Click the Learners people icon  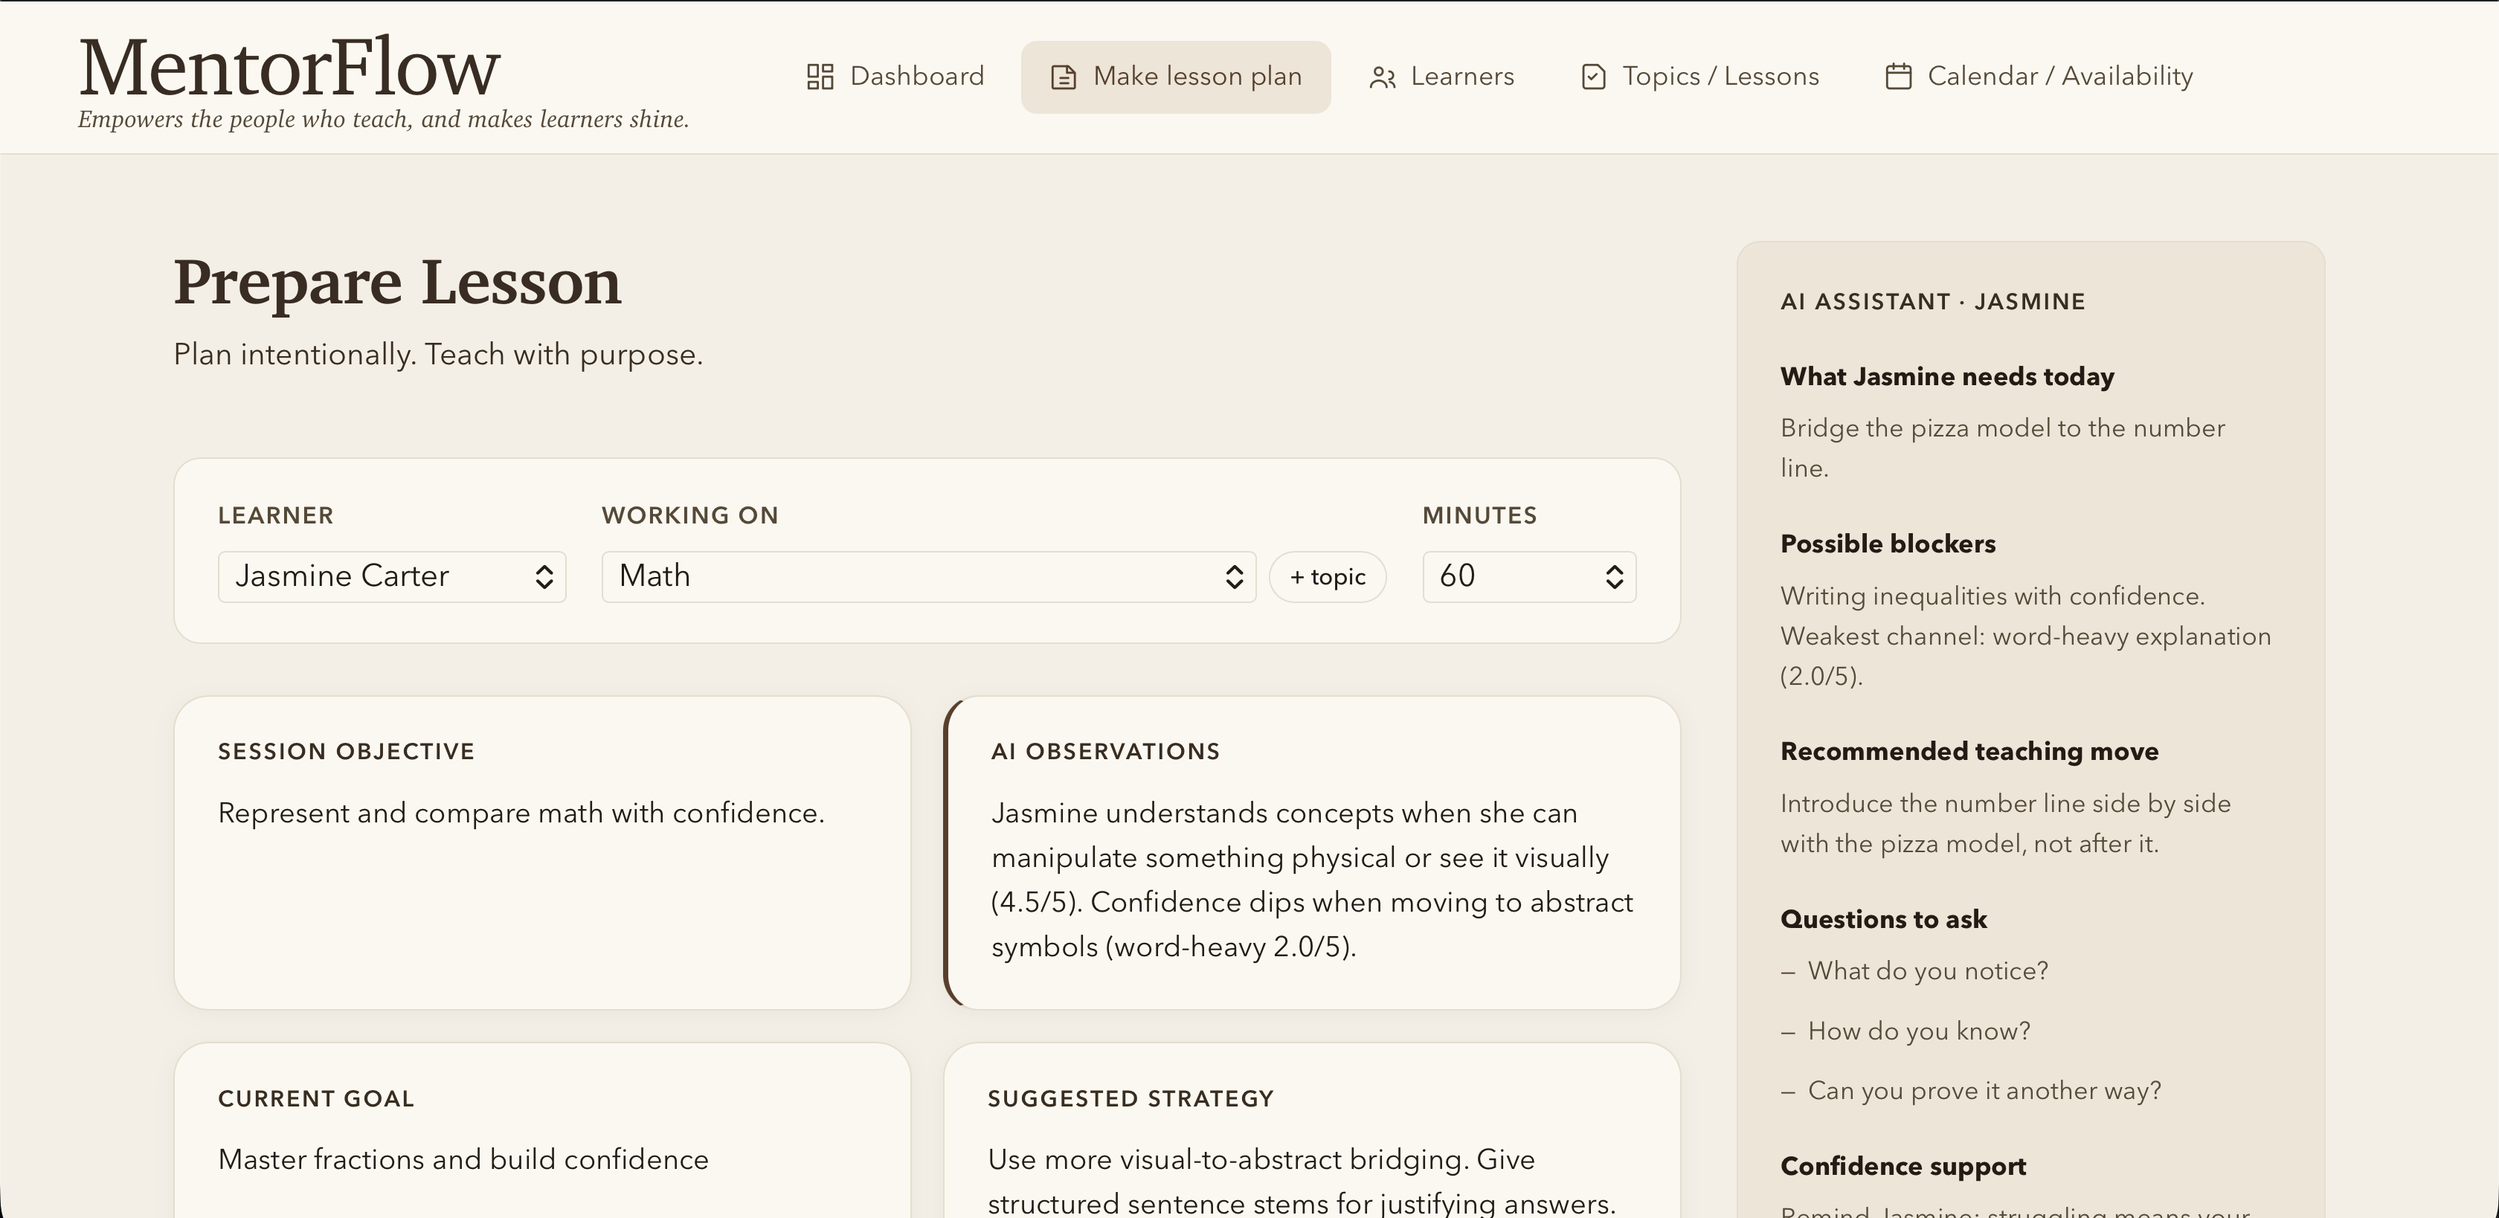[1383, 77]
